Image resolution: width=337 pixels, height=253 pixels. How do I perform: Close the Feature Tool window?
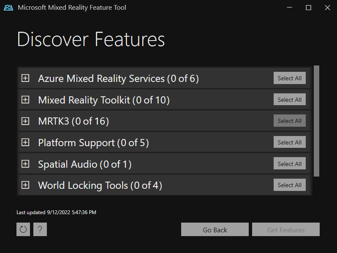pyautogui.click(x=327, y=8)
